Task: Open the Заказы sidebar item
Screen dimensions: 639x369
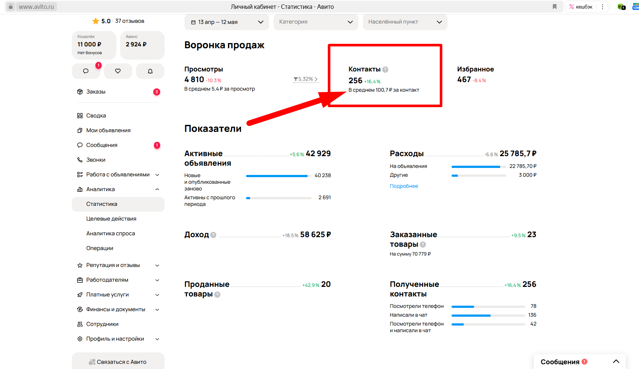Action: coord(96,92)
